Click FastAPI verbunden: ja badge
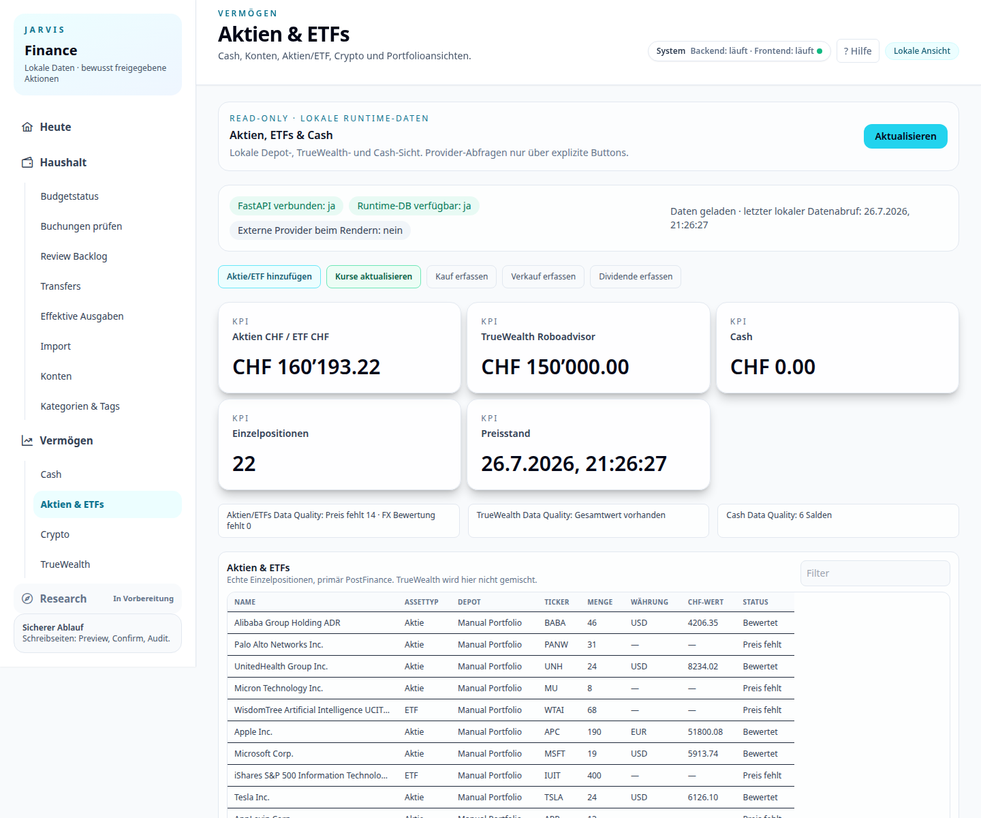This screenshot has height=818, width=981. click(x=286, y=206)
